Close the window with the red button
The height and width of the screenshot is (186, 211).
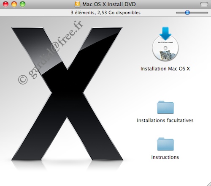tap(6, 4)
